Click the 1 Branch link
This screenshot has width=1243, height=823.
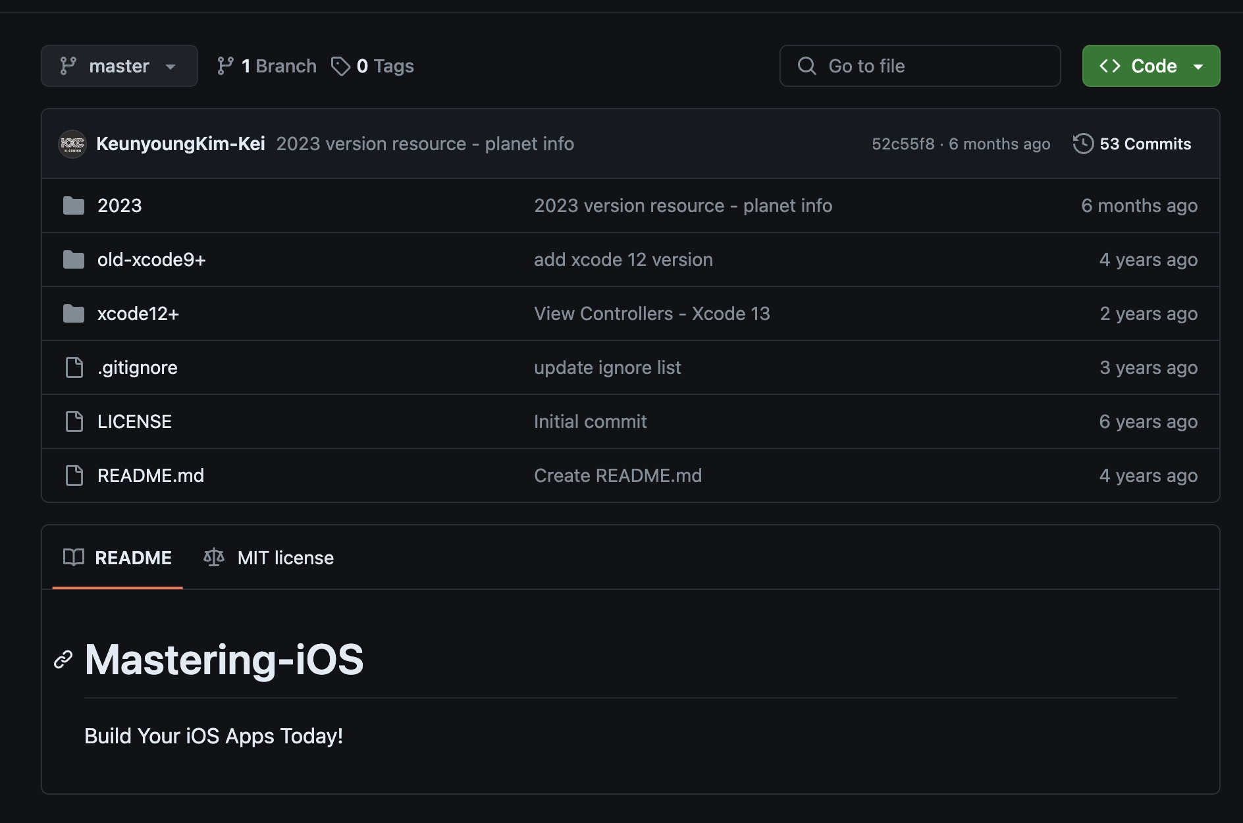pos(267,66)
